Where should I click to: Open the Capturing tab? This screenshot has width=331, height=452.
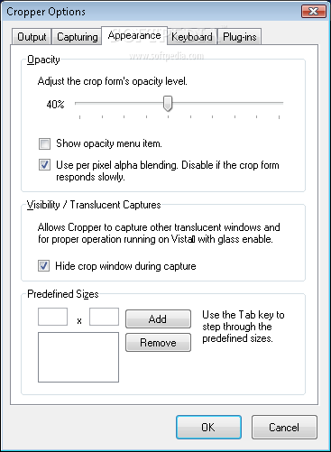point(77,37)
